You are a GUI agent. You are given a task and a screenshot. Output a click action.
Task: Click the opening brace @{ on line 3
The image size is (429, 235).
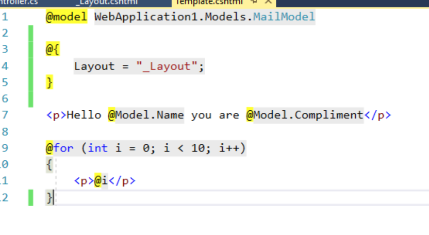(x=53, y=49)
